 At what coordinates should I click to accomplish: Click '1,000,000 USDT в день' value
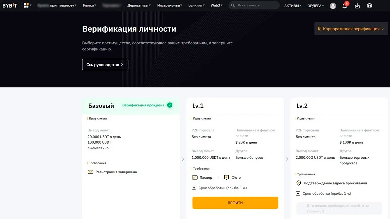coord(211,157)
